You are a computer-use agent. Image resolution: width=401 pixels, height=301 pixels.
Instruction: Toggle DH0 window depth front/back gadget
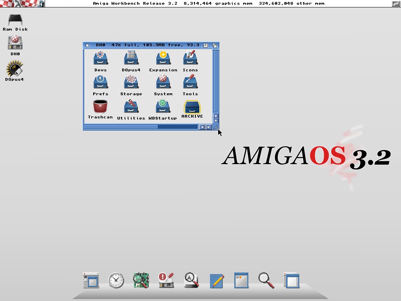(x=215, y=45)
